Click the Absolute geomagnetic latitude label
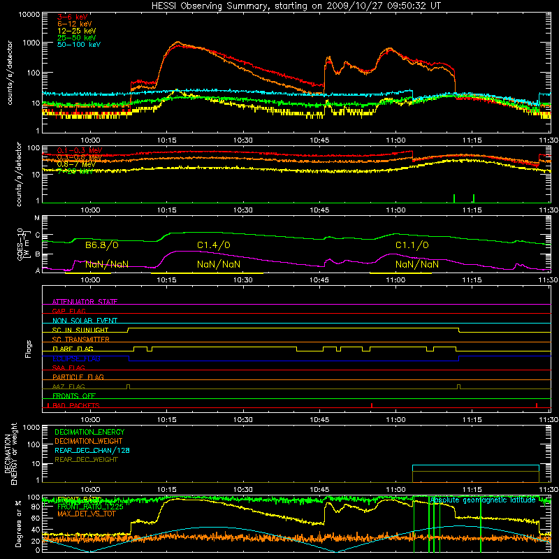The height and width of the screenshot is (559, 559). (x=483, y=500)
